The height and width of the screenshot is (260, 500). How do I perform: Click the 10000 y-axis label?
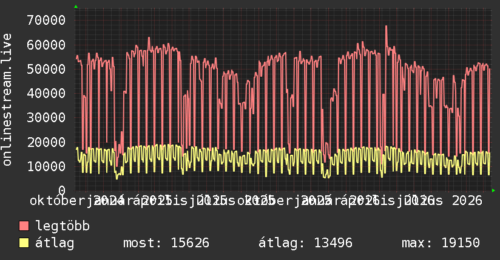(46, 166)
